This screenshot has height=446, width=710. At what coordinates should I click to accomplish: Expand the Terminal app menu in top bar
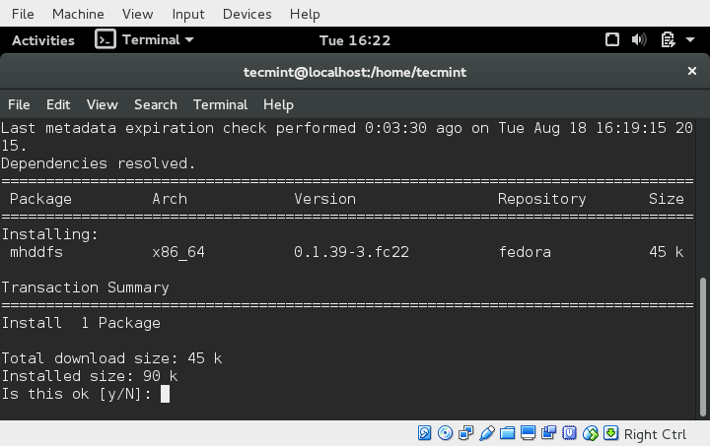(145, 40)
